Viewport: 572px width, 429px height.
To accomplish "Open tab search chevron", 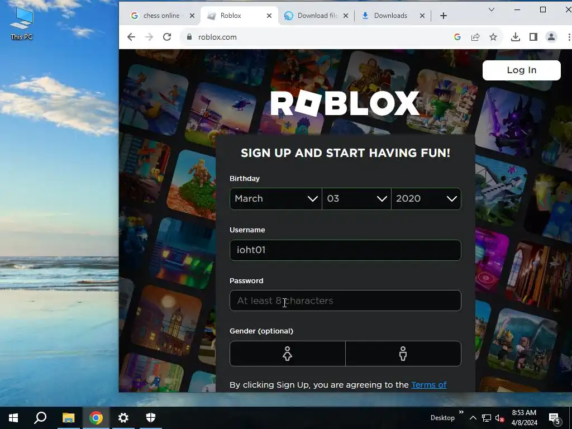I will tap(492, 10).
